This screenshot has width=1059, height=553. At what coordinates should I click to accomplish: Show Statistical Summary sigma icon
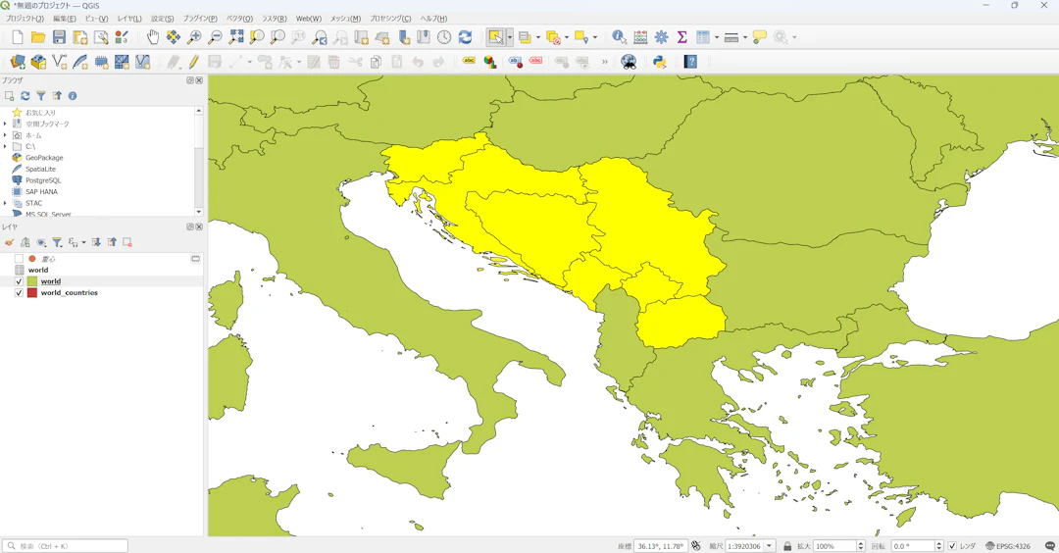coord(682,37)
